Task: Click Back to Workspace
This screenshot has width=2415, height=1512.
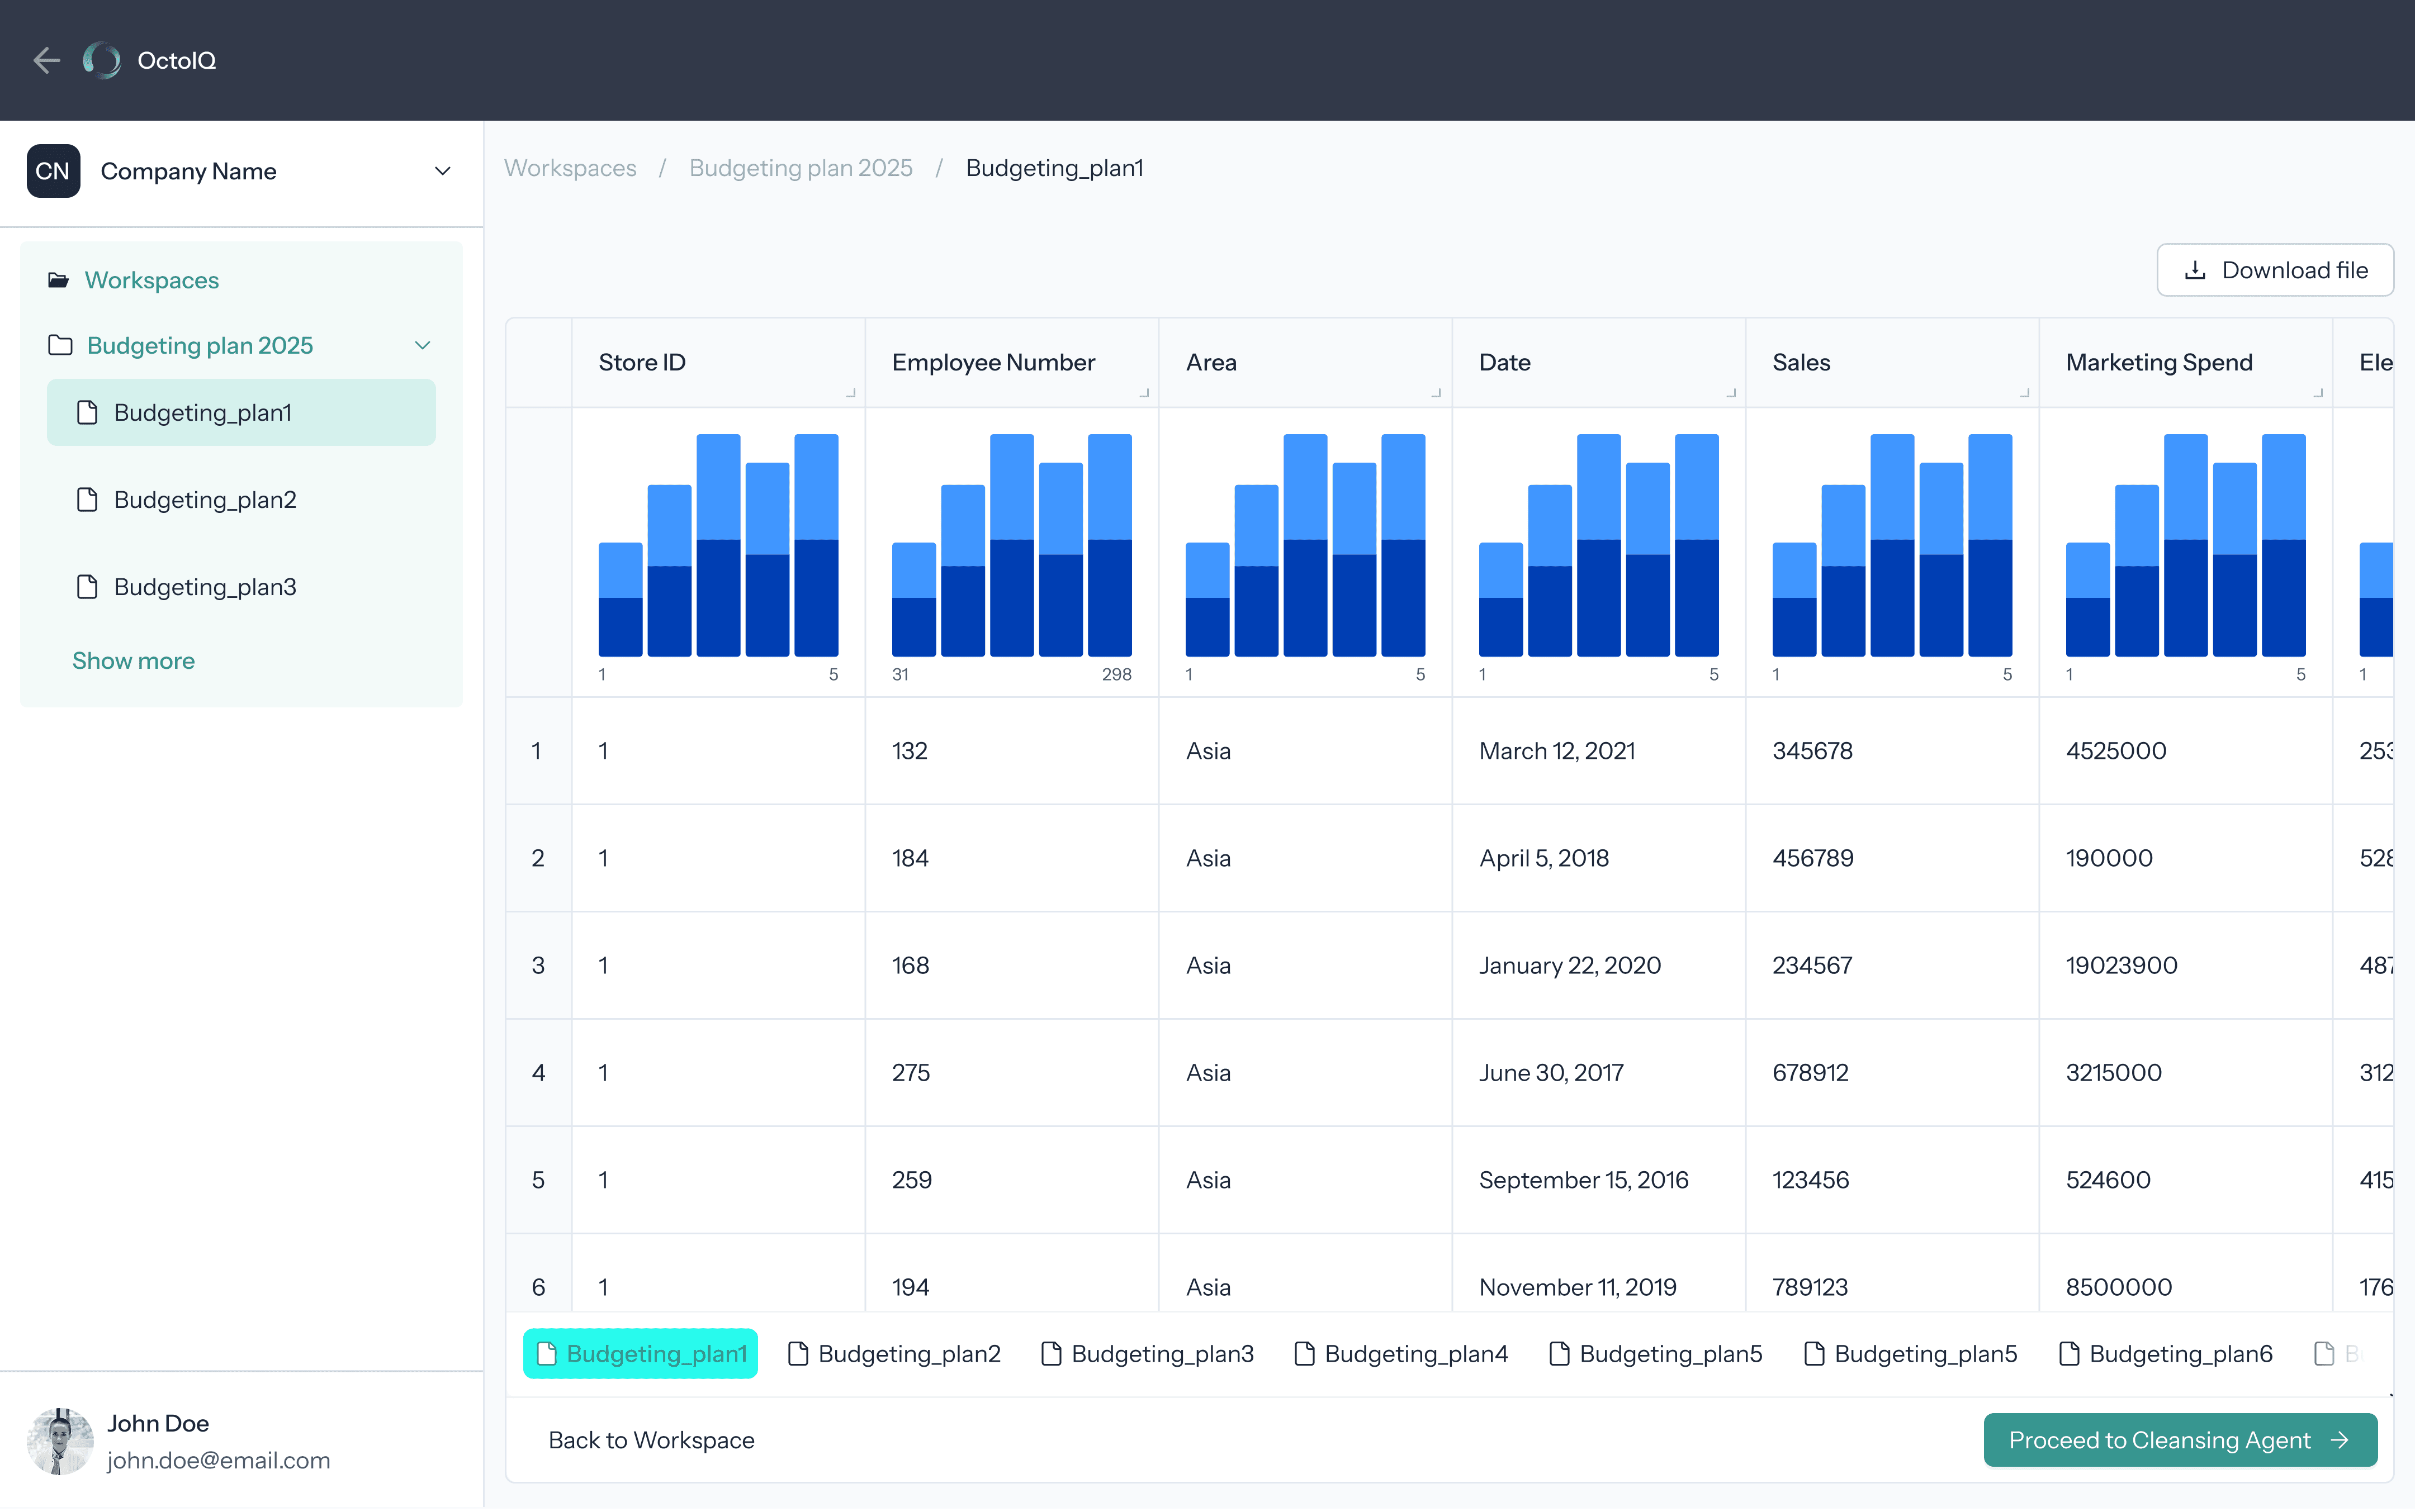Action: pyautogui.click(x=651, y=1440)
